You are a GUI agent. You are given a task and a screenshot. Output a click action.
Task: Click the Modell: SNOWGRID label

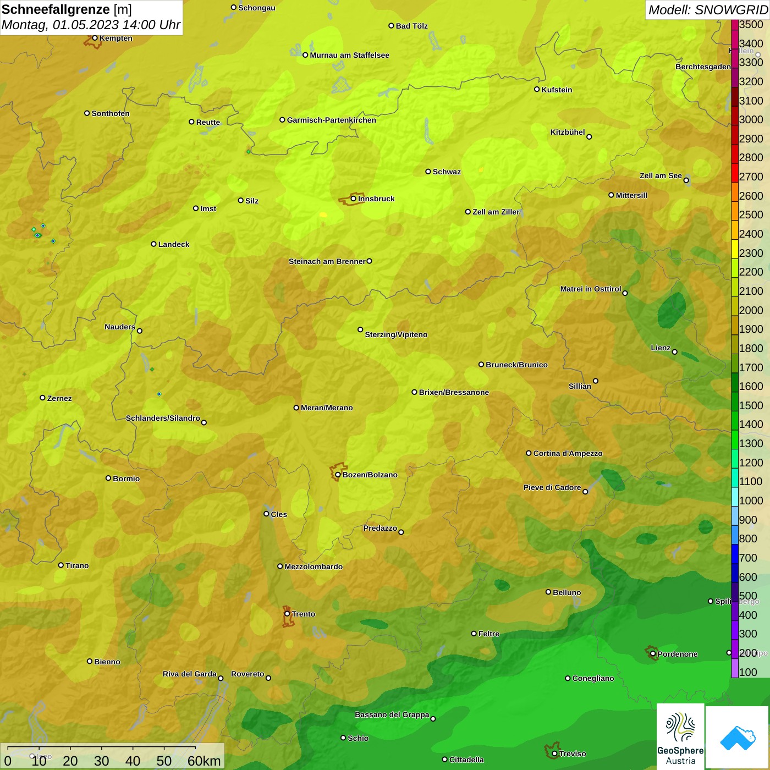pos(708,10)
